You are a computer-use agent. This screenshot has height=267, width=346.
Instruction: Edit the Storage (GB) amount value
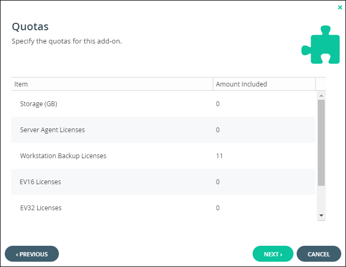tap(218, 104)
